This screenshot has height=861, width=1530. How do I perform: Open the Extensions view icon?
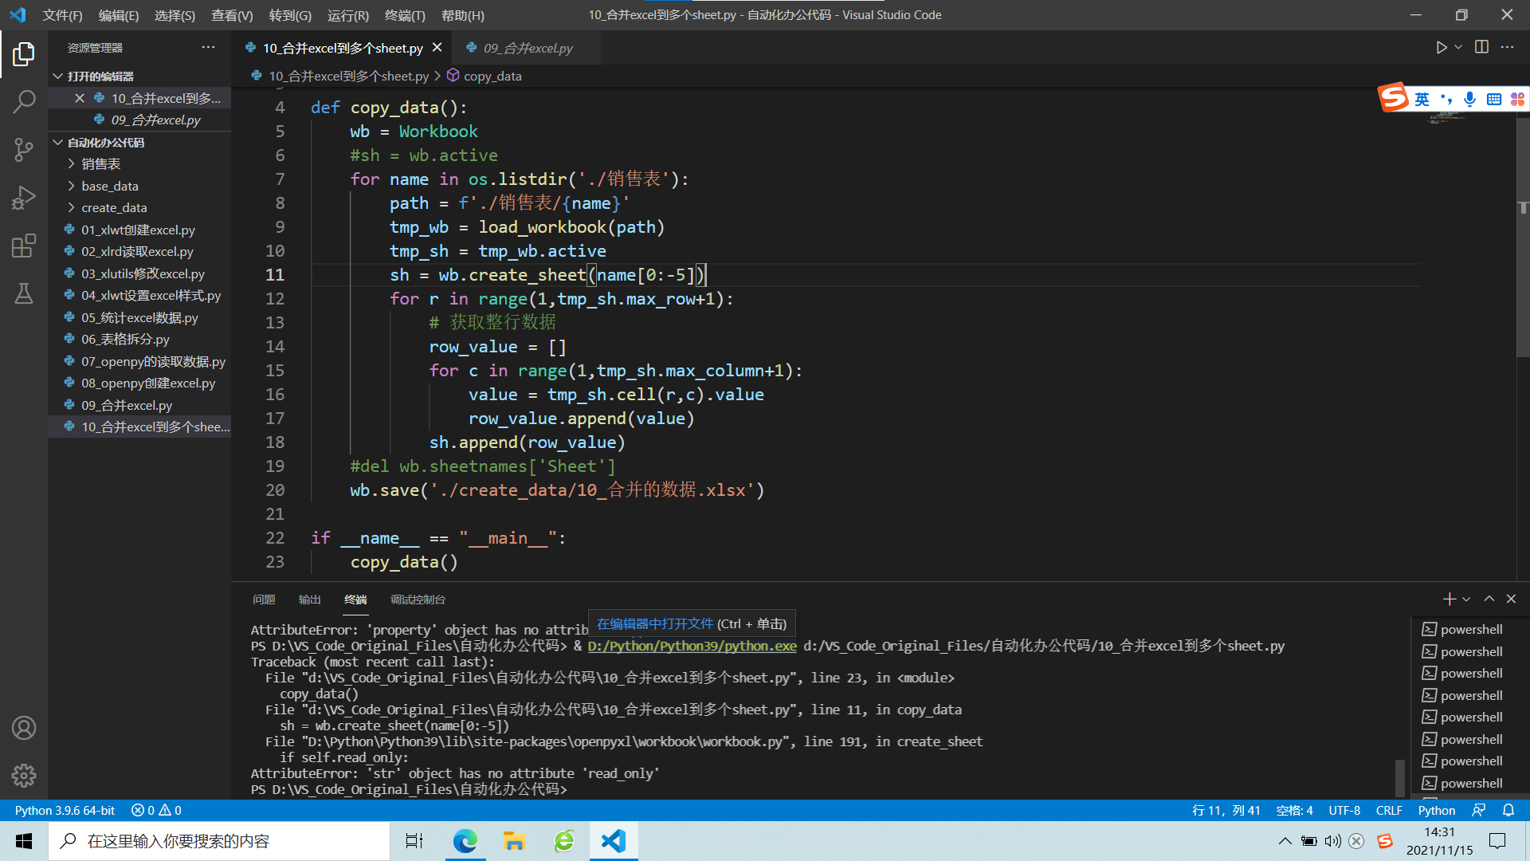(24, 245)
